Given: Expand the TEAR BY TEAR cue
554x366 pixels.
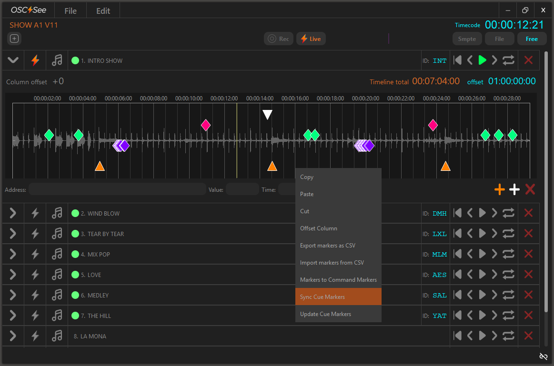Looking at the screenshot, I should coord(13,234).
